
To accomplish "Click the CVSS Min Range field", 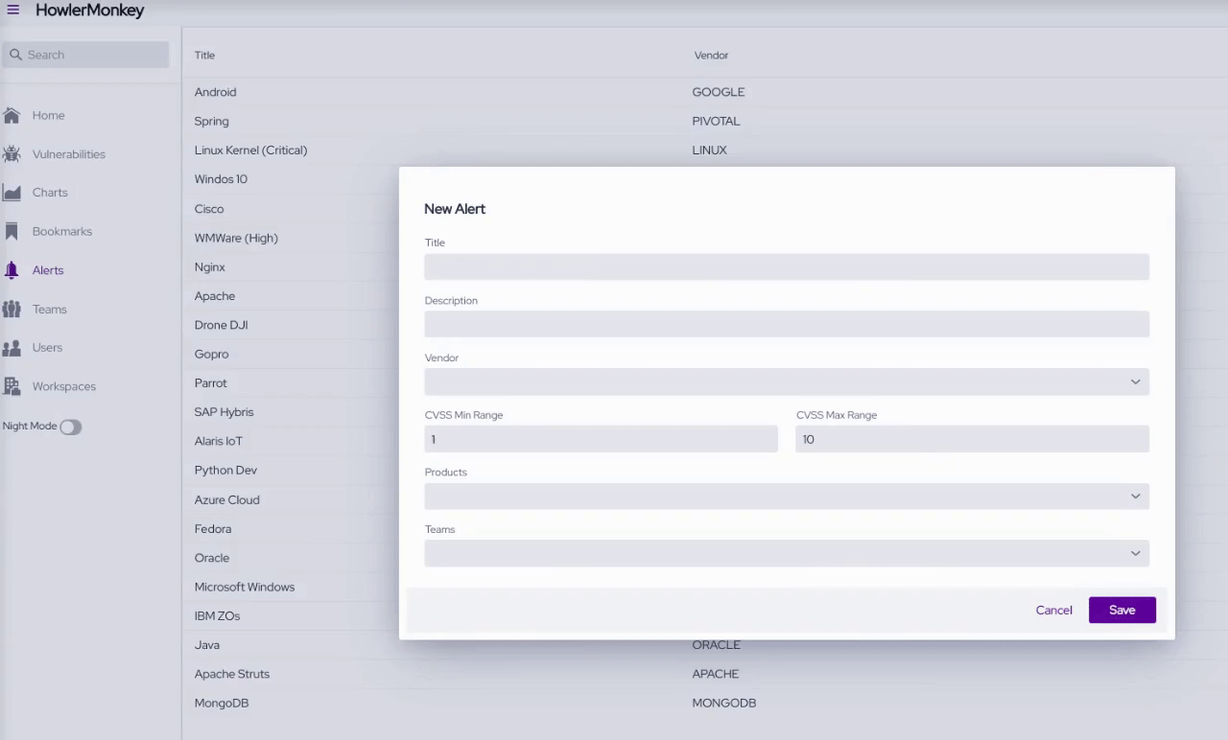I will coord(602,439).
